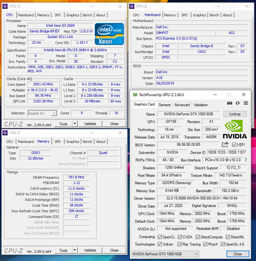This screenshot has height=261, width=256.
Task: Click CPU-Z app icon in Mainboard window
Action: tap(132, 6)
